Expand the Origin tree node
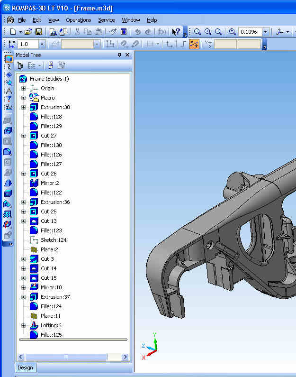The height and width of the screenshot is (377, 296). point(23,89)
